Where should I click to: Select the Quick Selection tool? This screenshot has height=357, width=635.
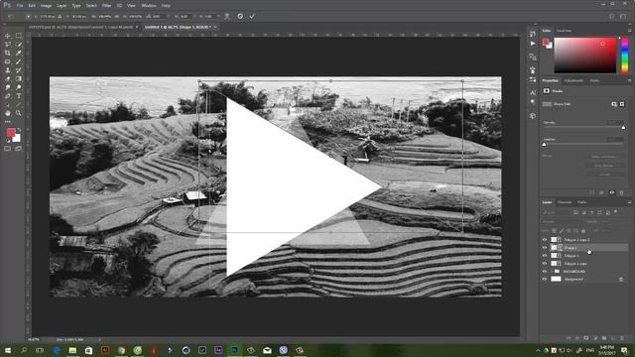[19, 44]
